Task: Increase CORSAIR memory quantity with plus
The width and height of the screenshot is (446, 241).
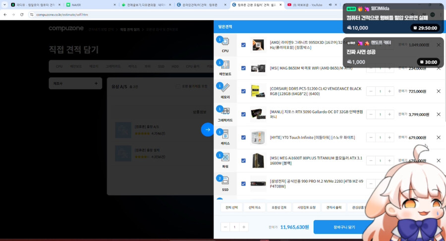Action: (390, 91)
